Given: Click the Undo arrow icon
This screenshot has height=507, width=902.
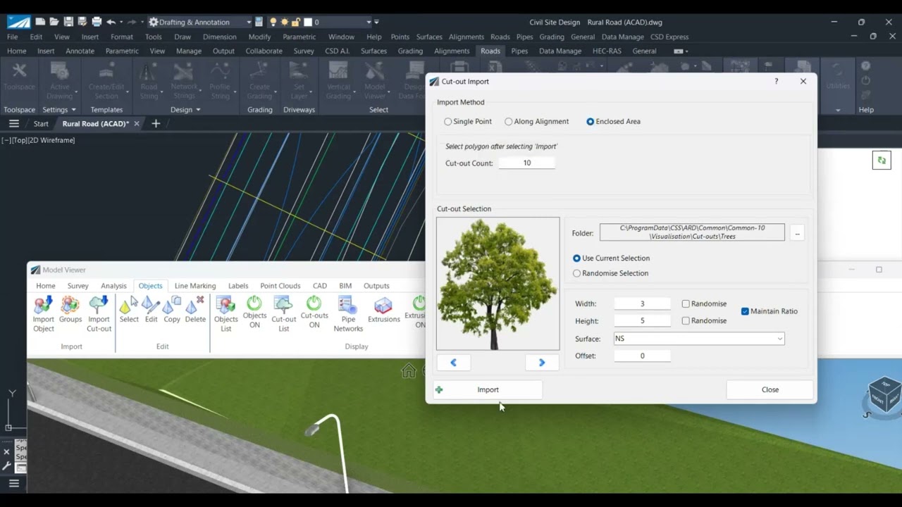Looking at the screenshot, I should pos(111,22).
